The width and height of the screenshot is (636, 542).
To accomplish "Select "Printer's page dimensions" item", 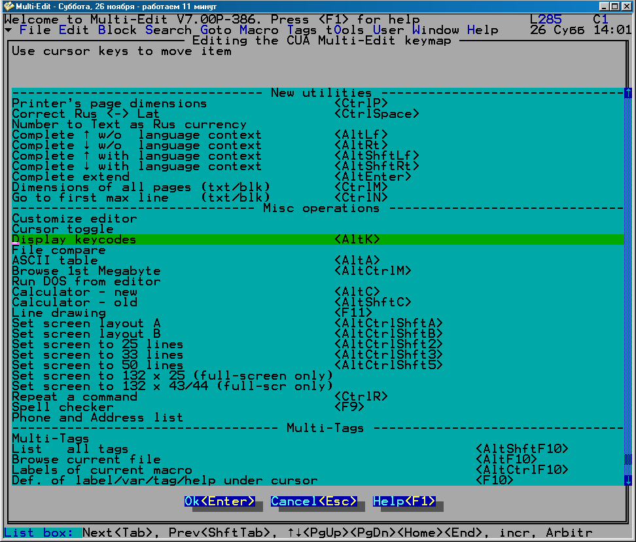I will [317, 103].
